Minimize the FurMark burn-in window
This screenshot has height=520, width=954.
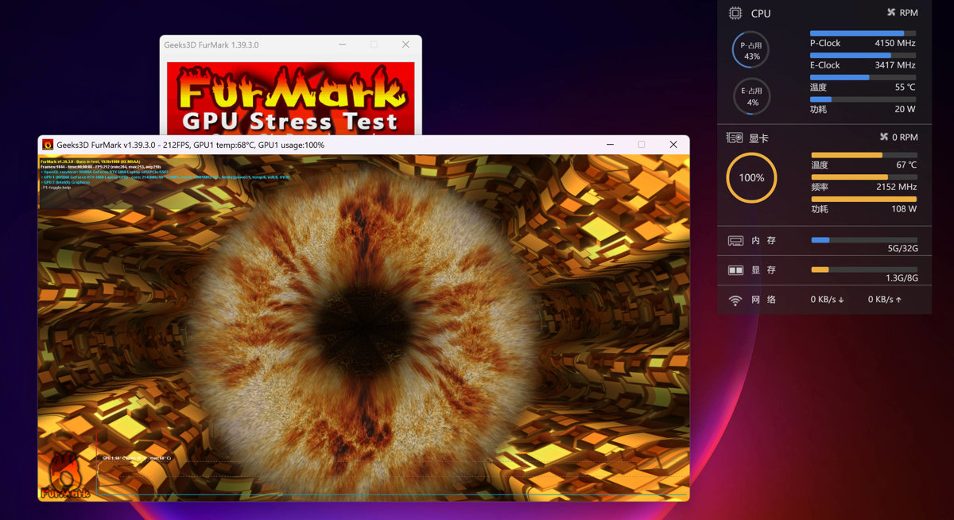coord(610,145)
